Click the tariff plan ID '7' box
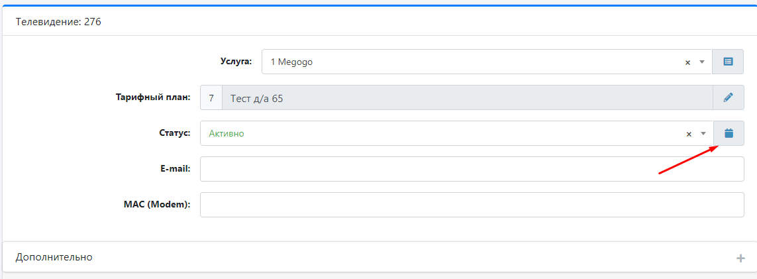This screenshot has width=757, height=279. [x=211, y=98]
